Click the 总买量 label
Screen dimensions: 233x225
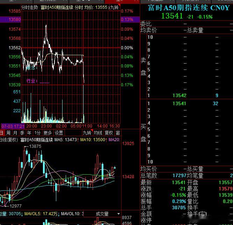click(195, 169)
